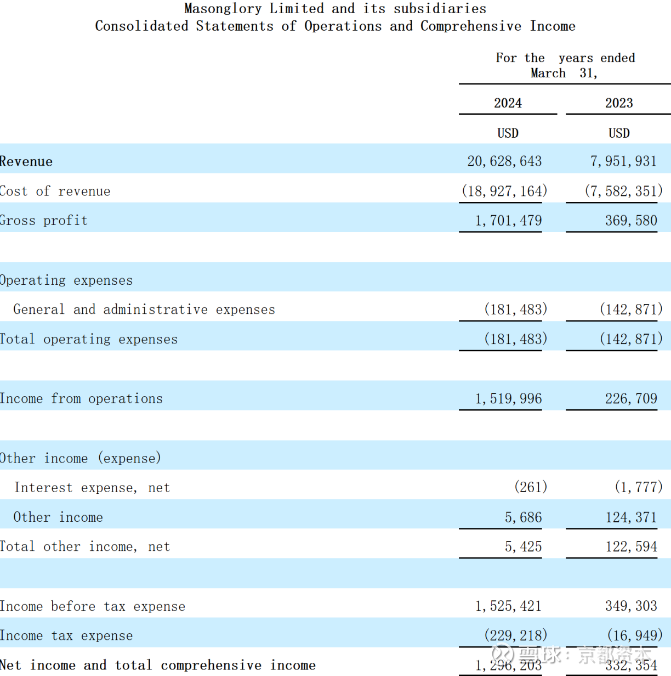The image size is (671, 676).
Task: Click operating income value 1,519,996
Action: point(508,398)
